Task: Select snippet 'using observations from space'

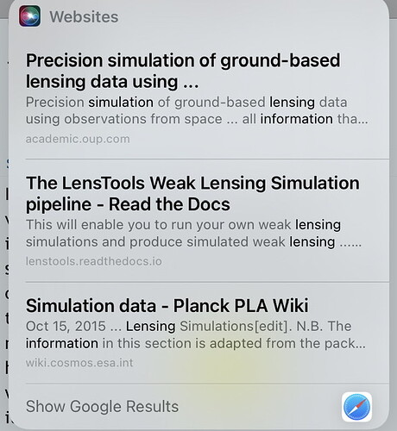Action: coord(124,119)
